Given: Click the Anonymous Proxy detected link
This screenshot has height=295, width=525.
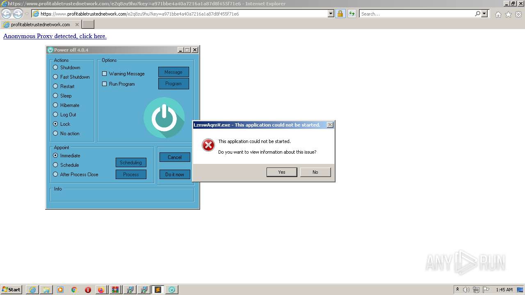Looking at the screenshot, I should tap(55, 36).
